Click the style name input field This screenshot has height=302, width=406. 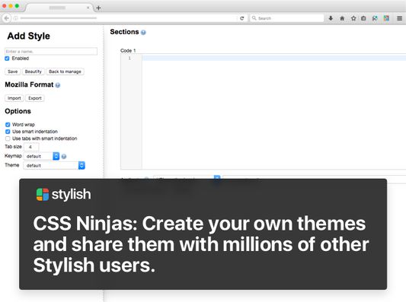[x=51, y=51]
